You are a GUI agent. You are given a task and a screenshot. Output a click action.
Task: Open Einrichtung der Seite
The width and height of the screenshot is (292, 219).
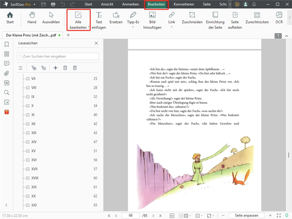coord(215,20)
